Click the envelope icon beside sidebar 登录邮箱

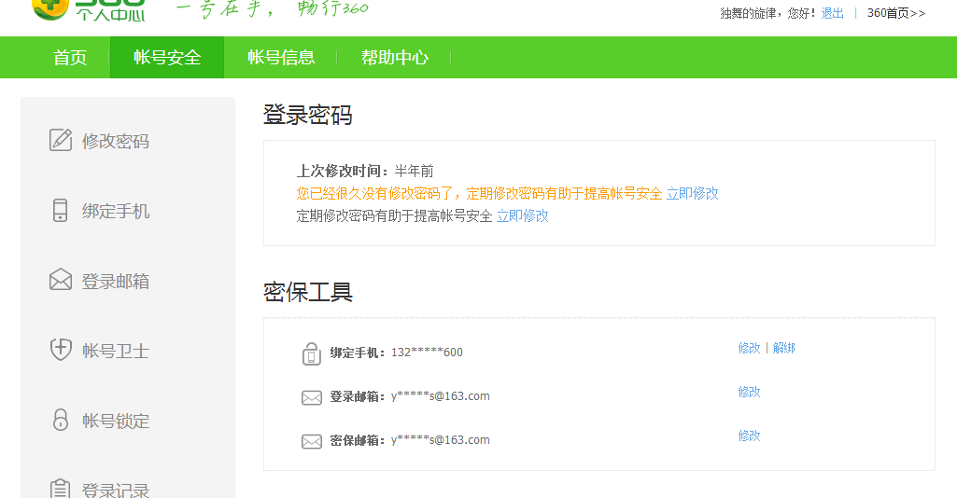click(61, 280)
